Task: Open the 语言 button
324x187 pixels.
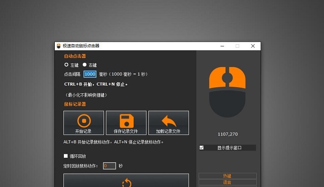Action: (x=227, y=182)
